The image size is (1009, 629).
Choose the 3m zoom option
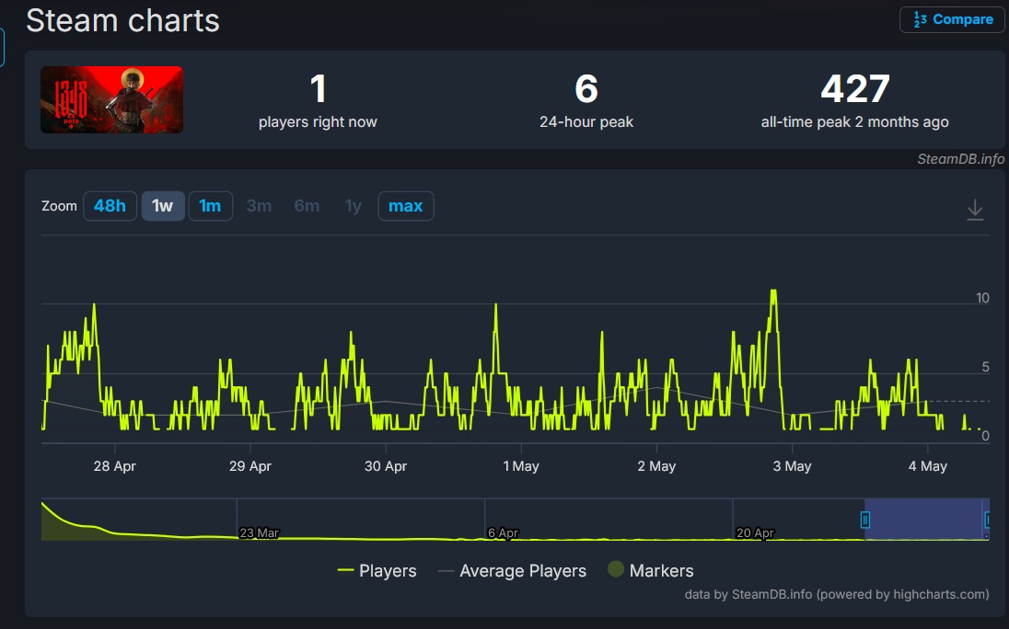tap(259, 206)
